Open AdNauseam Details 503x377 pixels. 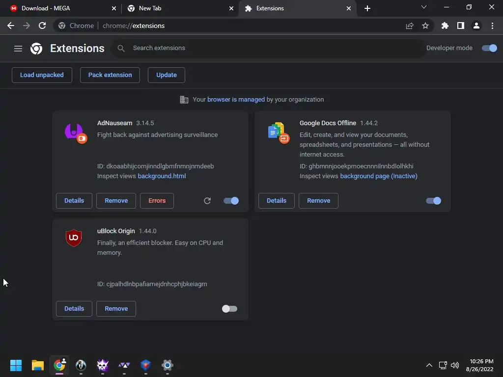click(74, 201)
